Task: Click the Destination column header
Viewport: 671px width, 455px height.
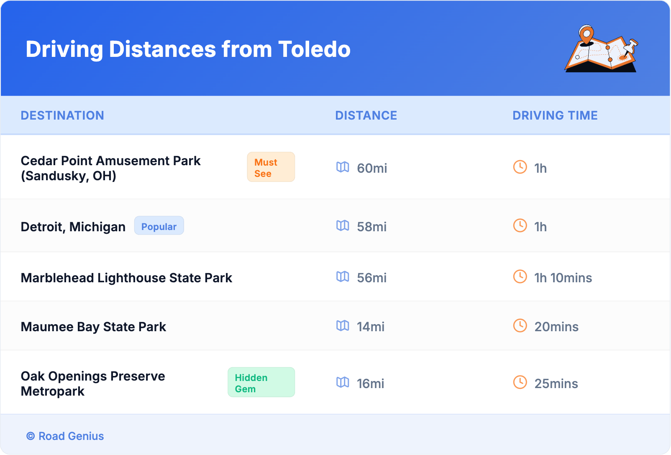Action: pyautogui.click(x=62, y=115)
